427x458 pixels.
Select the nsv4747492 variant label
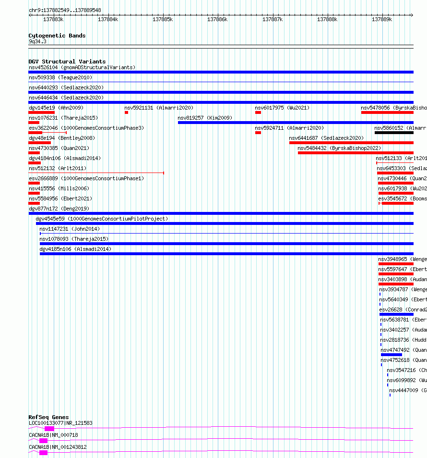click(x=403, y=350)
